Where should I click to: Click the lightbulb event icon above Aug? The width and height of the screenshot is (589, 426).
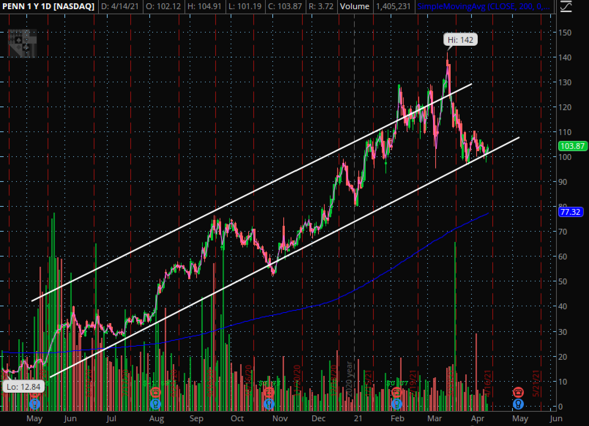[x=155, y=404]
